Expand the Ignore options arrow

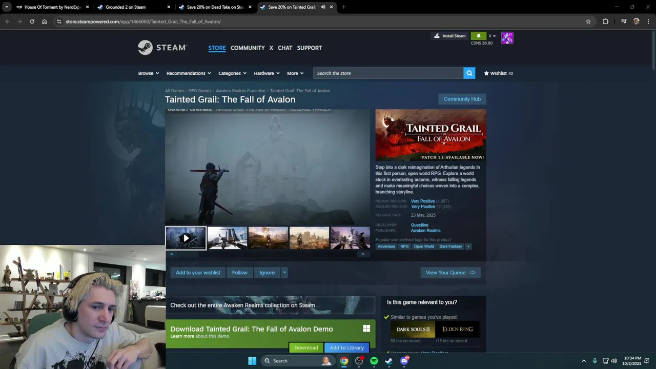click(x=284, y=273)
